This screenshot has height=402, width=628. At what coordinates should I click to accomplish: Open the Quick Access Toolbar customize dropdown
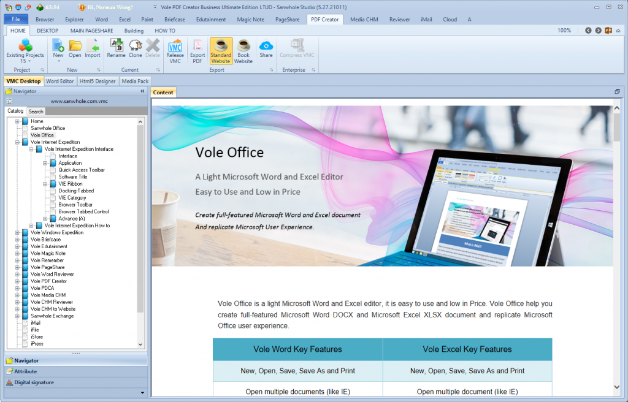155,7
